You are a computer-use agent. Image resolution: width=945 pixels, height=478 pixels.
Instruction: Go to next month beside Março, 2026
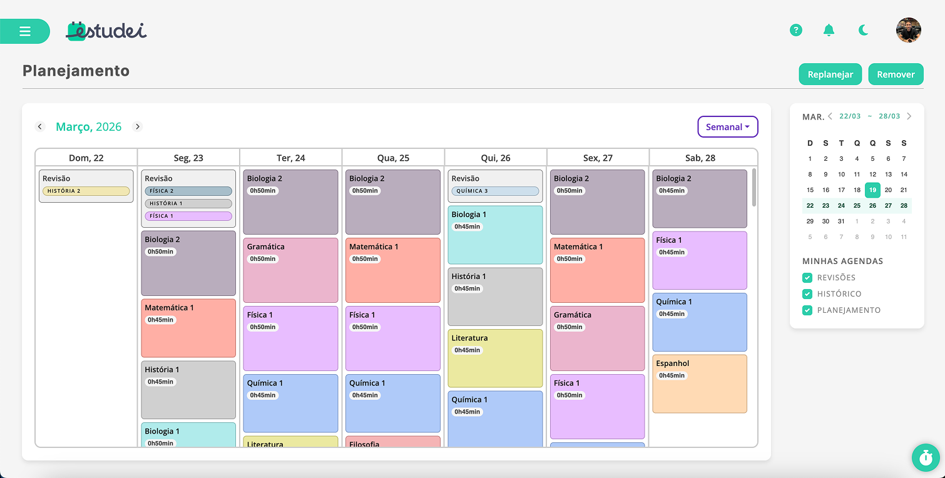pos(138,126)
